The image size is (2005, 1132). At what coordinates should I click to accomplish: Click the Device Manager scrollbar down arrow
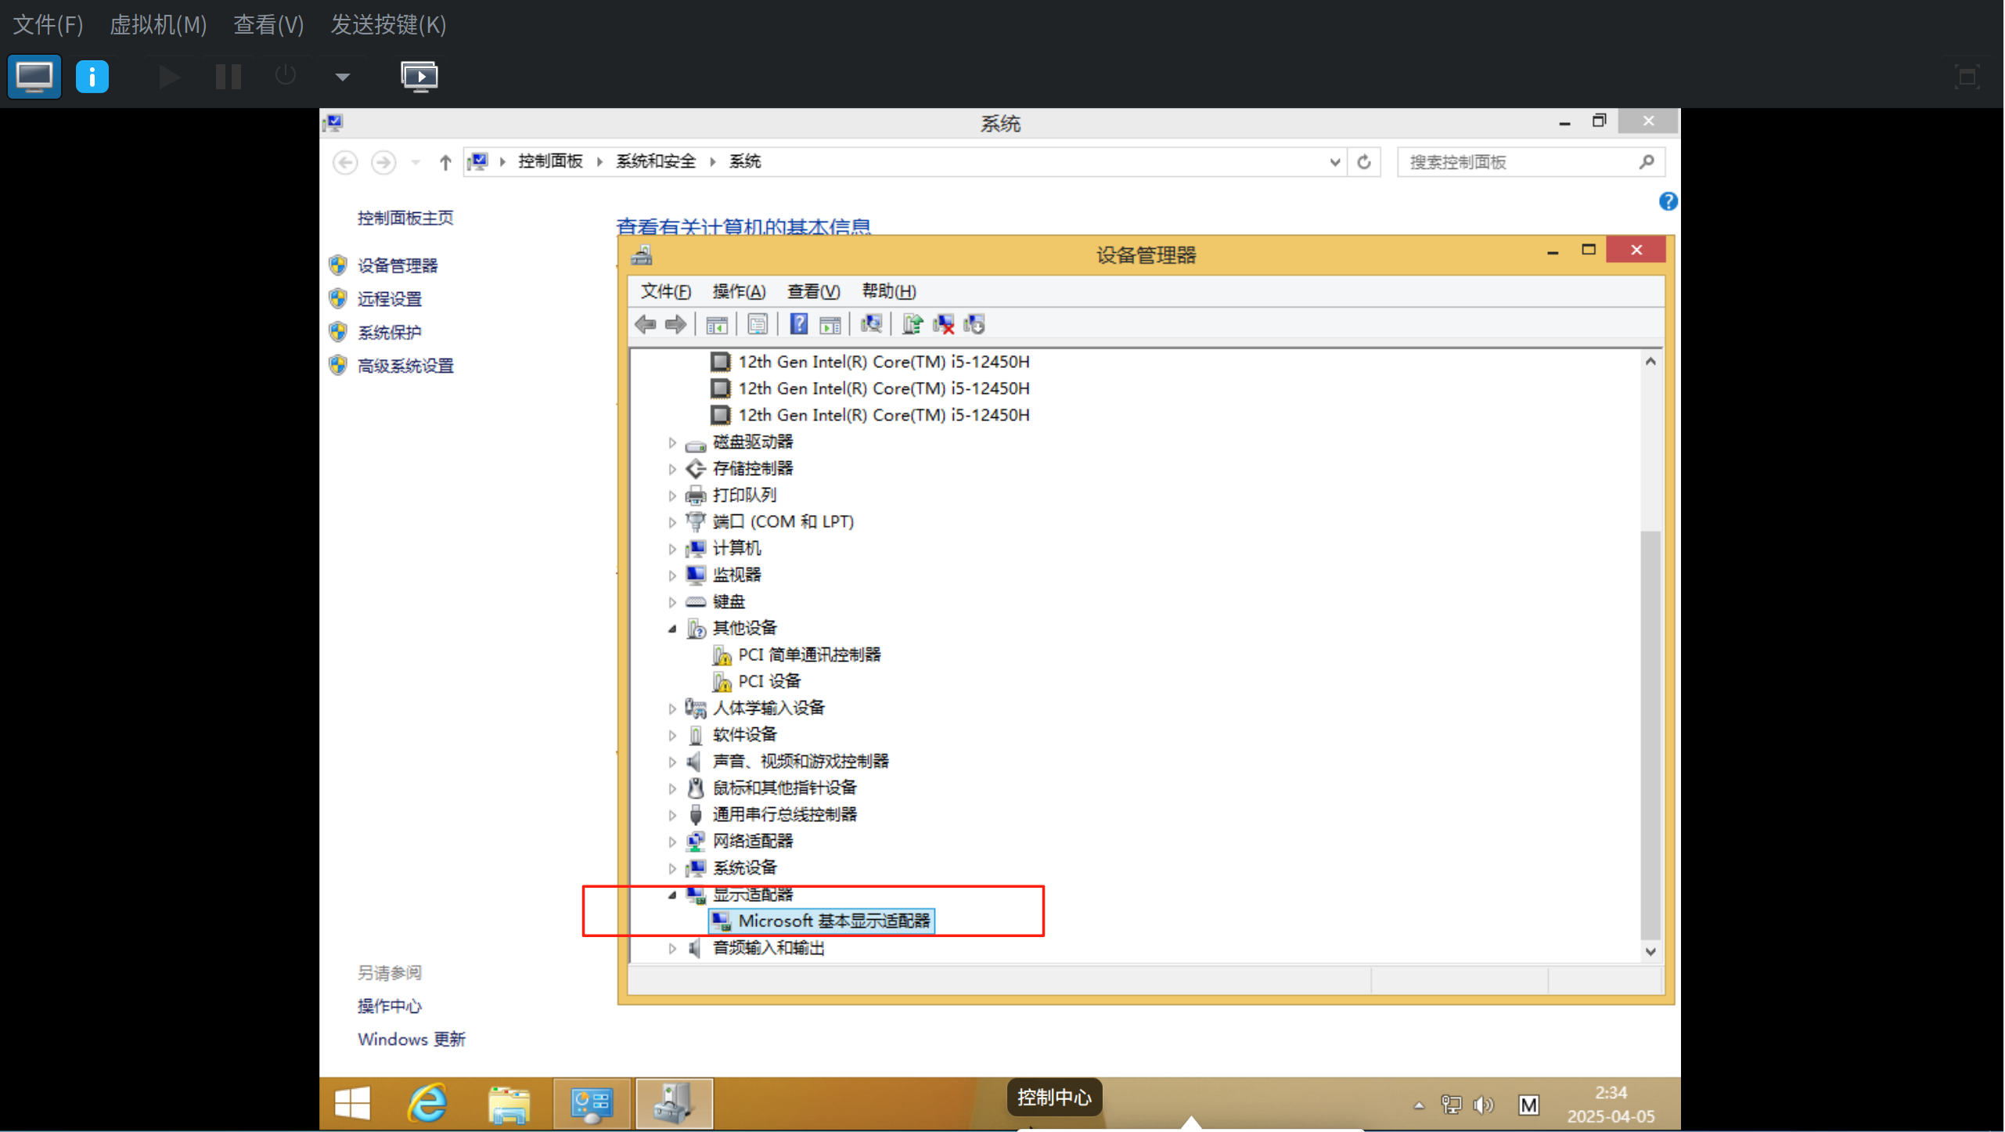pos(1650,952)
